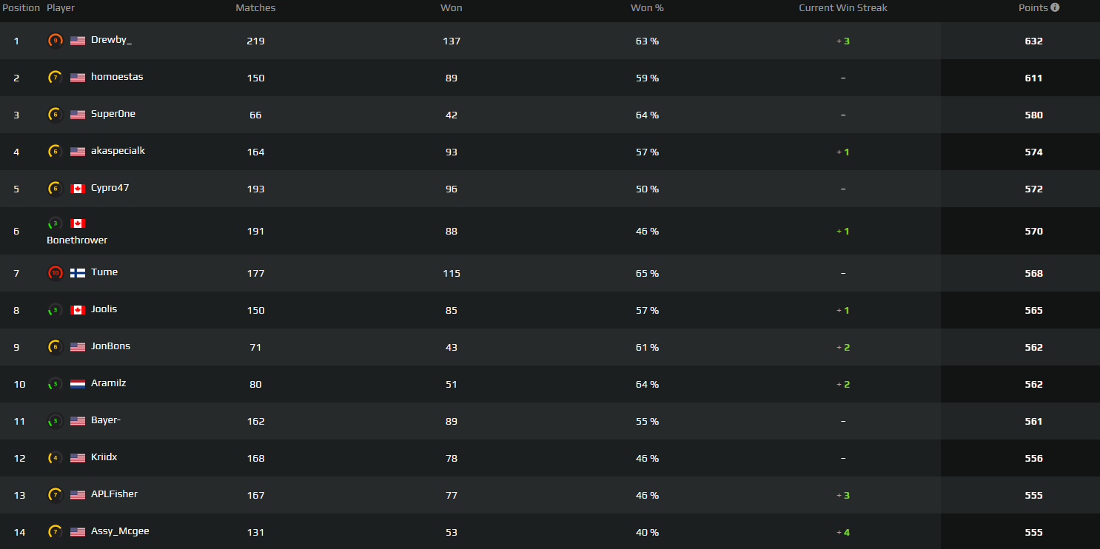Click the Won % column header
This screenshot has height=549, width=1100.
click(647, 7)
